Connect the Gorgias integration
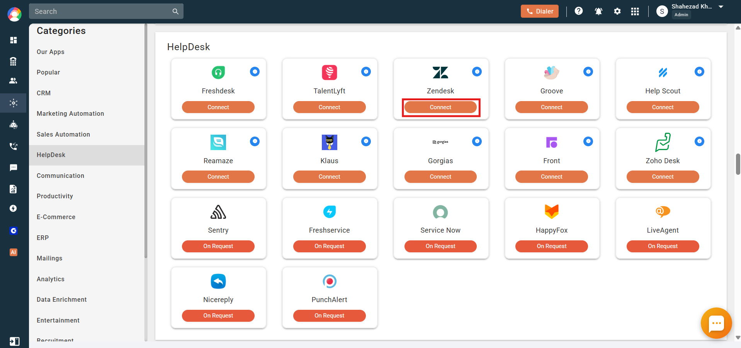This screenshot has width=741, height=348. coord(440,177)
